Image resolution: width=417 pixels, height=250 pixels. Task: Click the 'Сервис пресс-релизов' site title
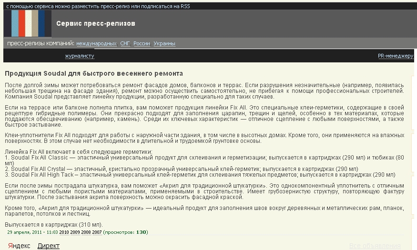click(96, 23)
